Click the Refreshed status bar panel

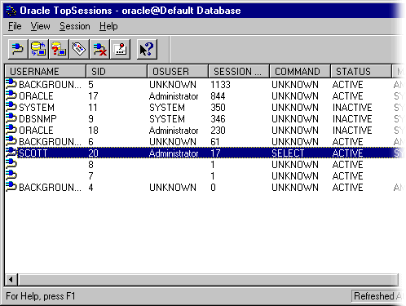click(x=377, y=296)
